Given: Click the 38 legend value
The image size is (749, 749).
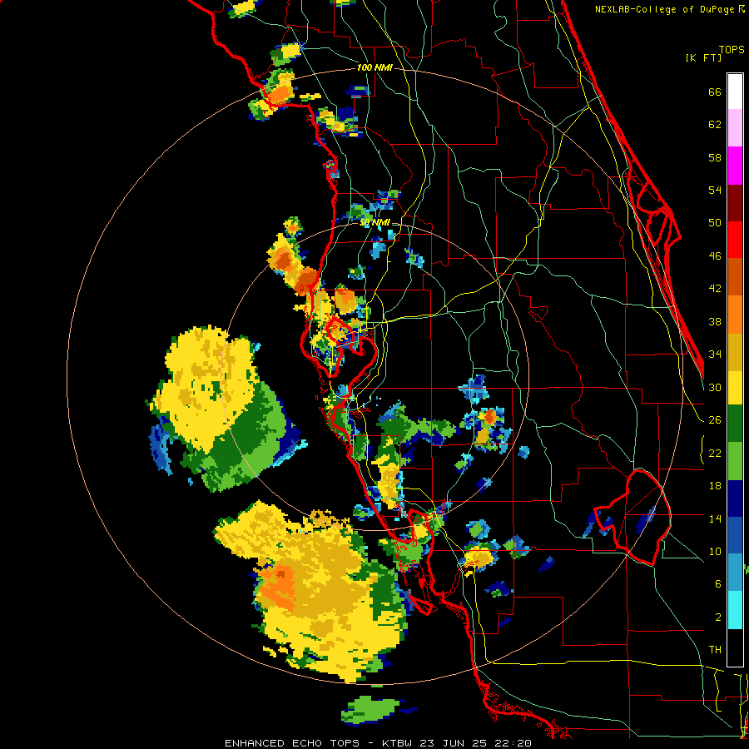Looking at the screenshot, I should coord(715,321).
